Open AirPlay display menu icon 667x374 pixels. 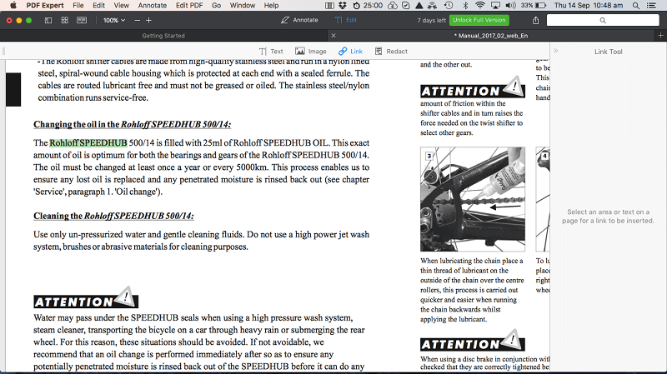(495, 6)
